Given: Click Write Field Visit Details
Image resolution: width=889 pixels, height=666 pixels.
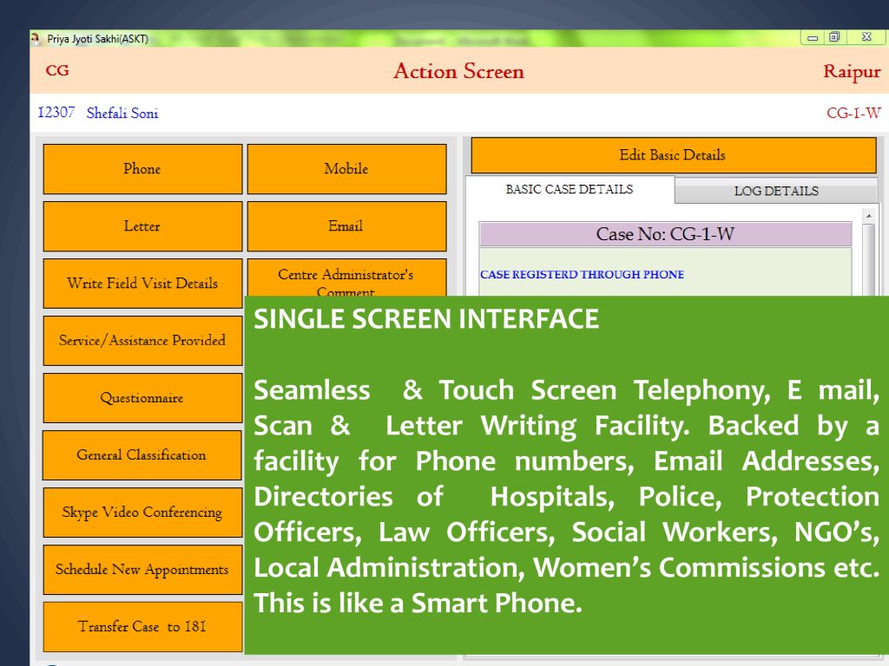Looking at the screenshot, I should (142, 284).
